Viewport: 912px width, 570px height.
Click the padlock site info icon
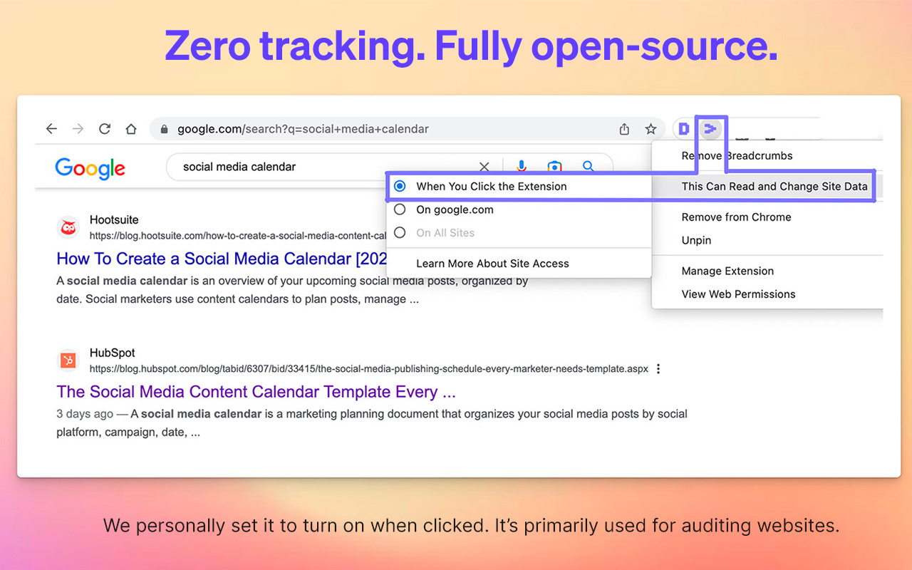click(x=165, y=130)
